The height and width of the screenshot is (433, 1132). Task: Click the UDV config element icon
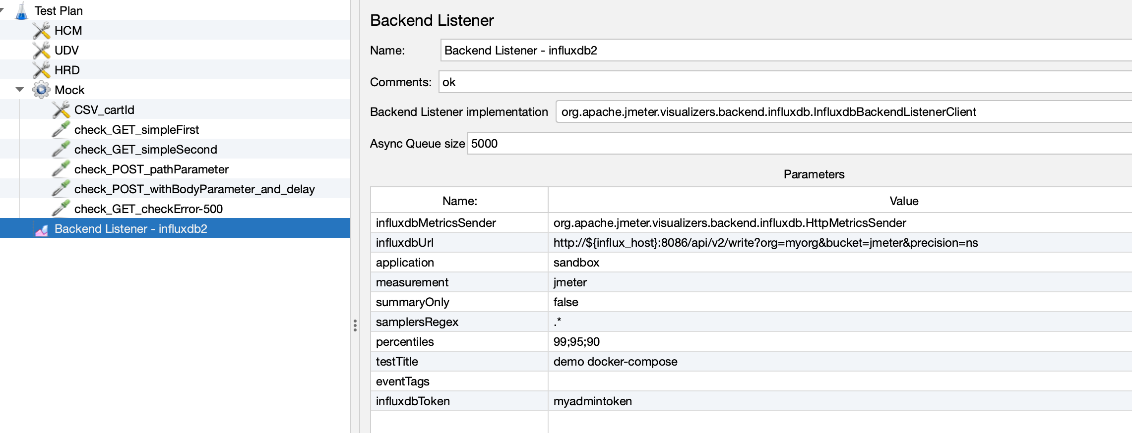[x=41, y=51]
